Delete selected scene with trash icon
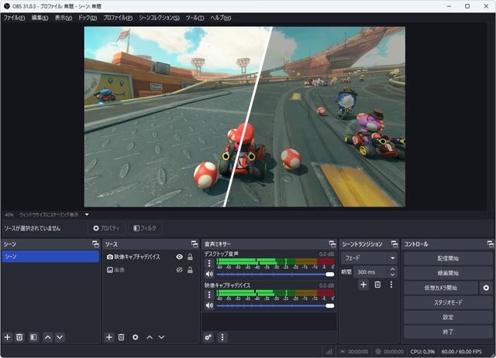This screenshot has height=358, width=496. 19,337
